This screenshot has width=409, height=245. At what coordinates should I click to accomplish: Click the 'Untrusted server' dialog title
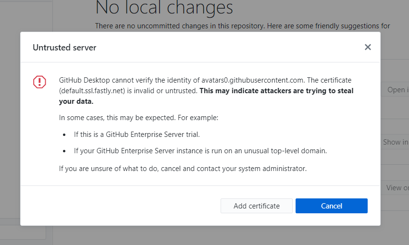(64, 48)
